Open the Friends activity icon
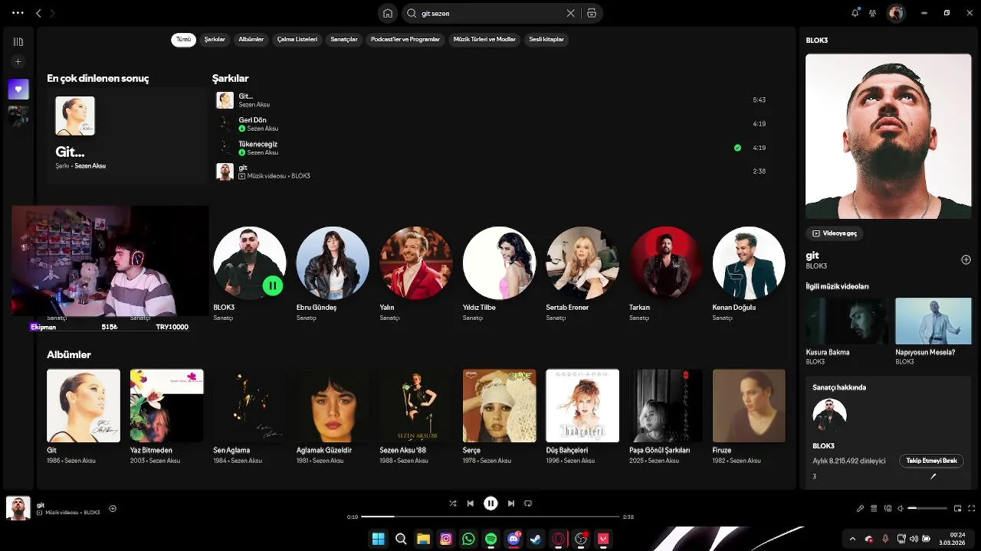 tap(872, 13)
